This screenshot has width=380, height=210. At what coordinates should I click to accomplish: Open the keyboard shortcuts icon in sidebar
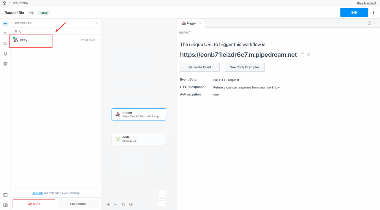[5, 64]
